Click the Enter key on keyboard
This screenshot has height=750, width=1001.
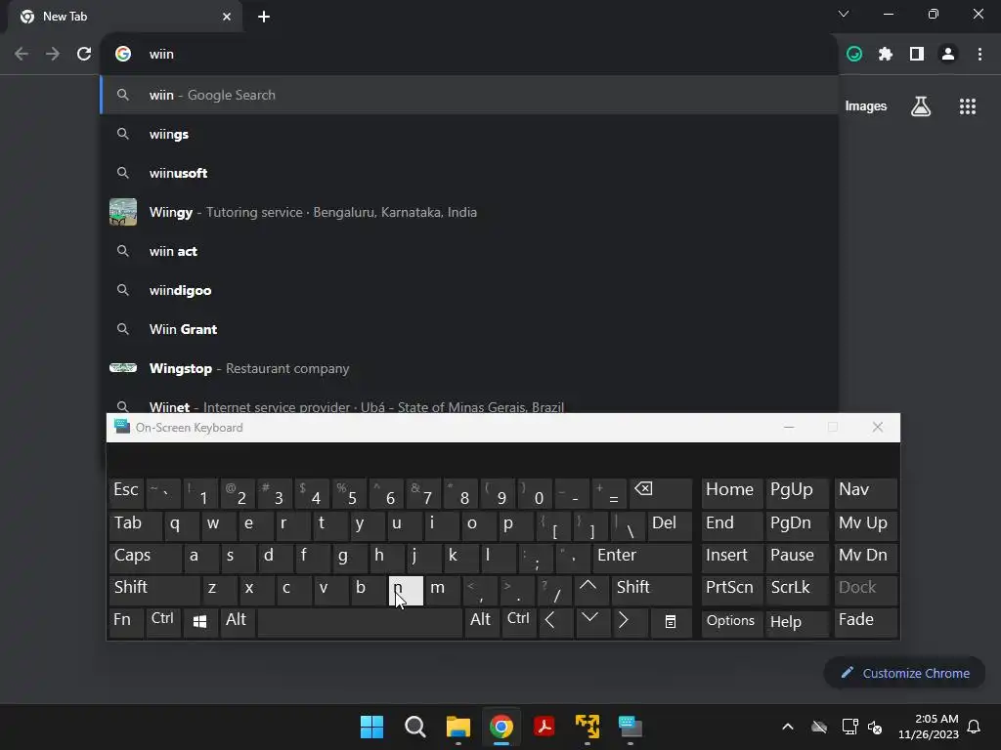642,558
